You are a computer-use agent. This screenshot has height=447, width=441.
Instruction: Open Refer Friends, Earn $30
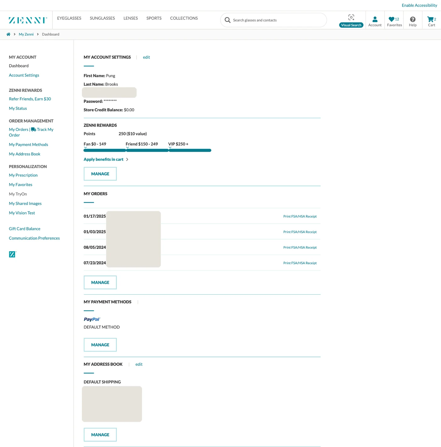[x=30, y=99]
